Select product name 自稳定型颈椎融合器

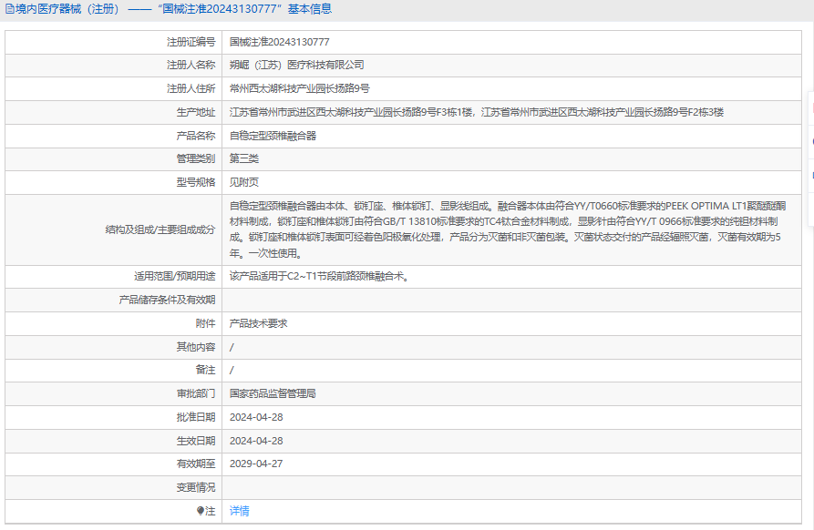[x=273, y=136]
